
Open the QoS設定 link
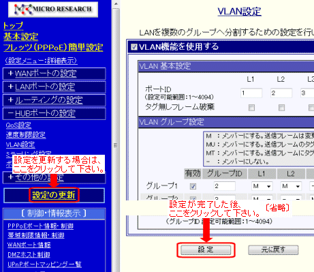click(x=18, y=125)
